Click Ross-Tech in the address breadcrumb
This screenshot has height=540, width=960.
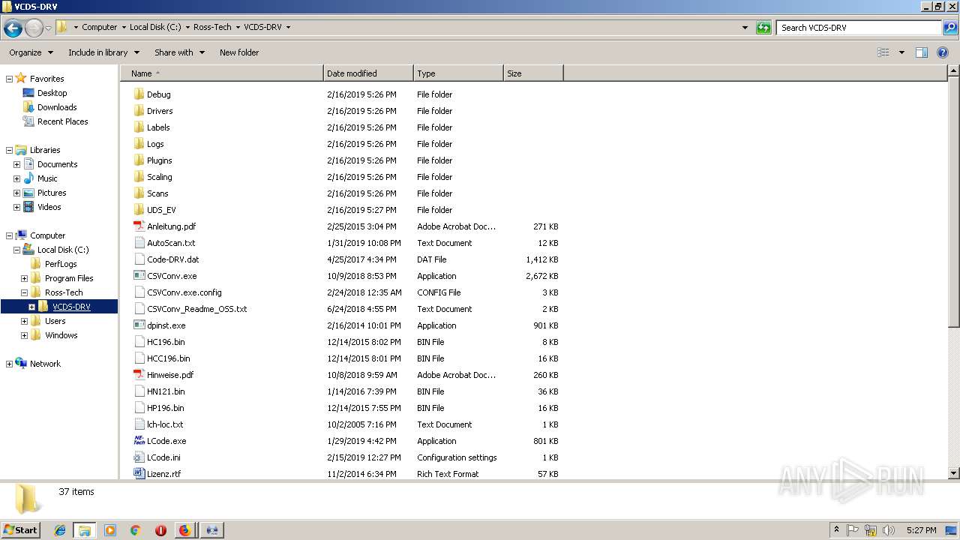coord(212,27)
